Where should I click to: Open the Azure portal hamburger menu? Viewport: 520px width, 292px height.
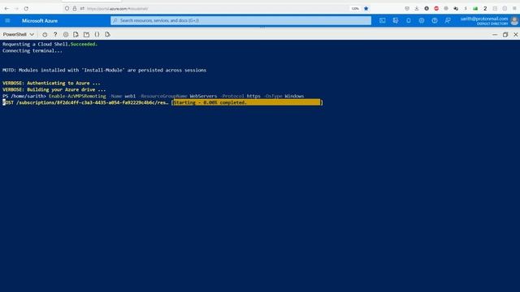click(7, 20)
